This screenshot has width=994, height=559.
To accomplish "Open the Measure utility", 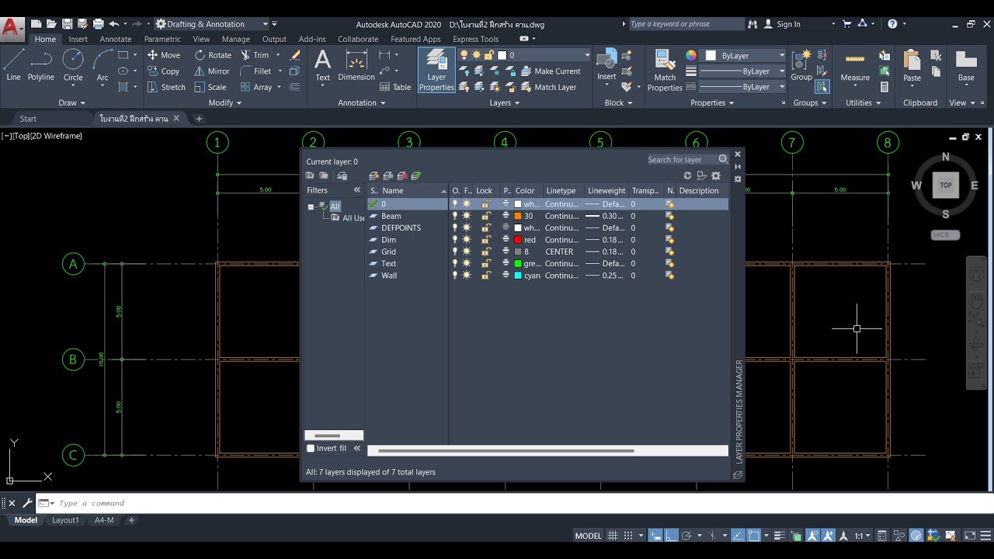I will click(855, 67).
